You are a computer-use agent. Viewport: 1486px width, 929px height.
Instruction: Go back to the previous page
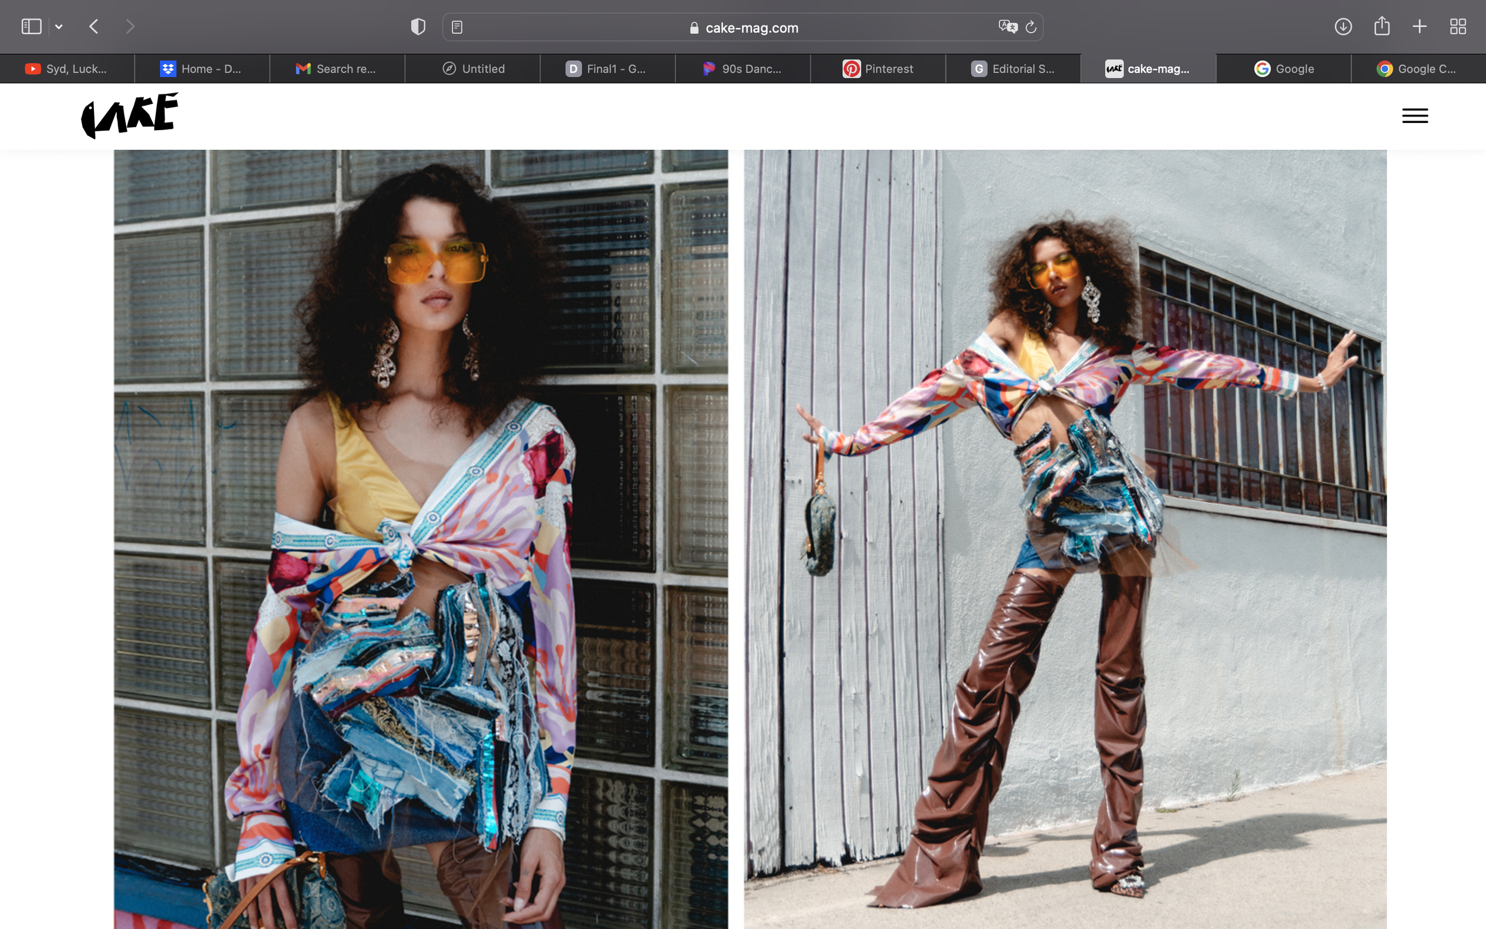point(94,26)
